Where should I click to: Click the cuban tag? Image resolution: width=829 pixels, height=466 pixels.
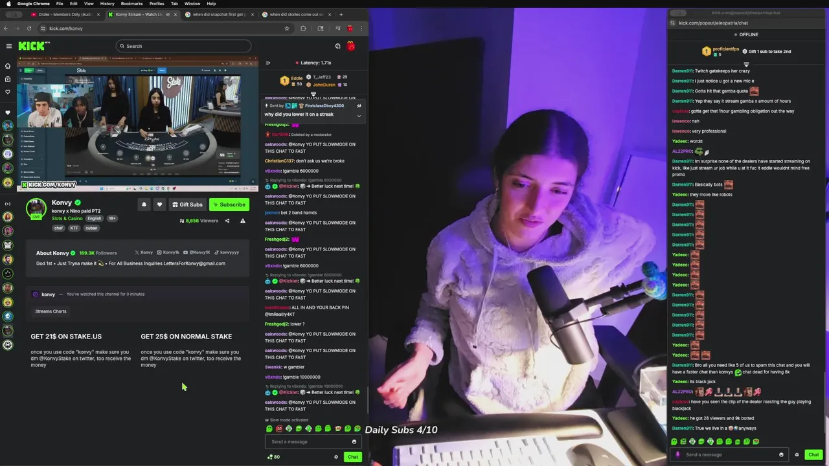(91, 228)
